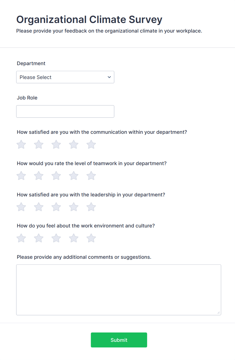Give communication satisfaction three stars
Screen dimensions: 235x360
(x=56, y=145)
